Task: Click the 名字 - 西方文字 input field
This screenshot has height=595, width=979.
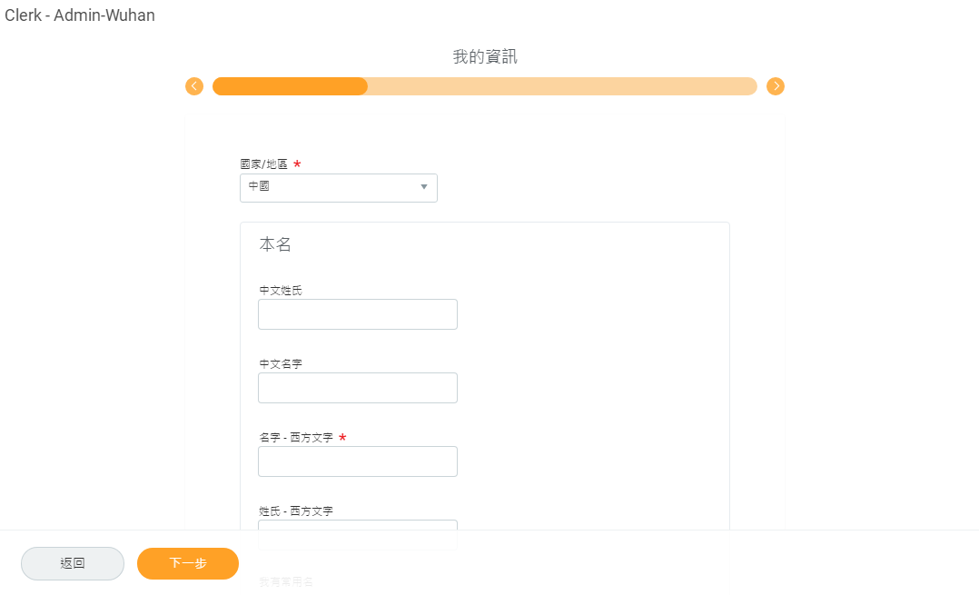Action: point(357,461)
